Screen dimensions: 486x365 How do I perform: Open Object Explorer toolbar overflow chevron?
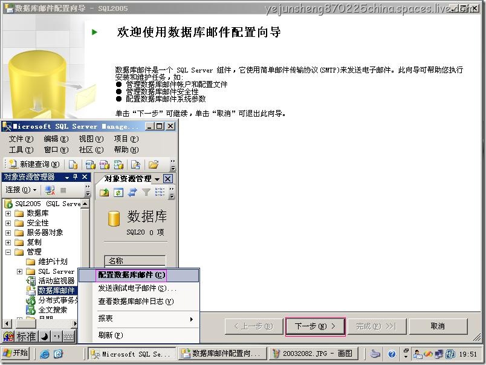[88, 190]
